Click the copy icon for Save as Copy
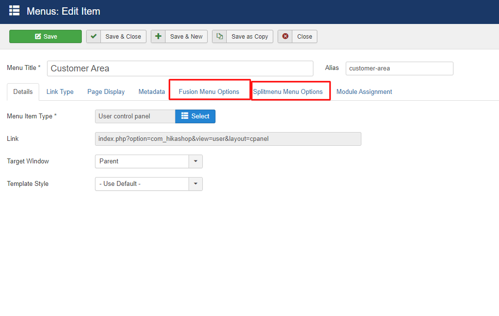Viewport: 499px width, 316px height. coord(219,37)
